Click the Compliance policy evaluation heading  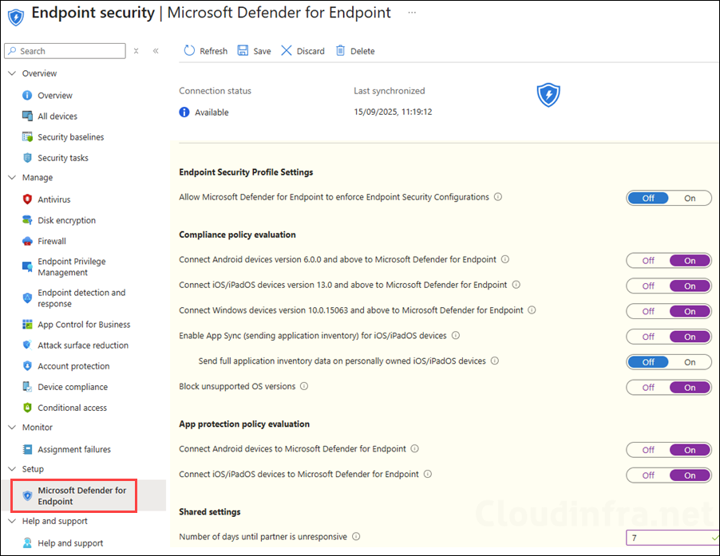coord(237,235)
